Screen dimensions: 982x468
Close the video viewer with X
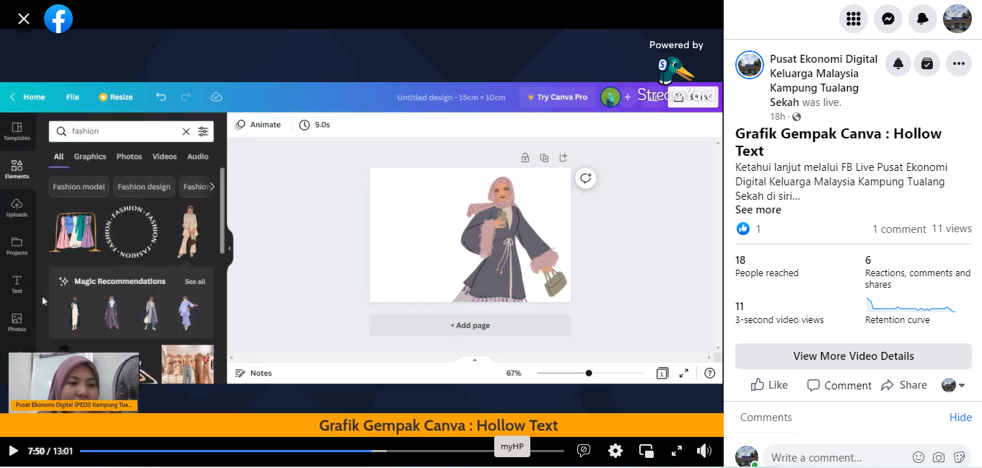(24, 19)
